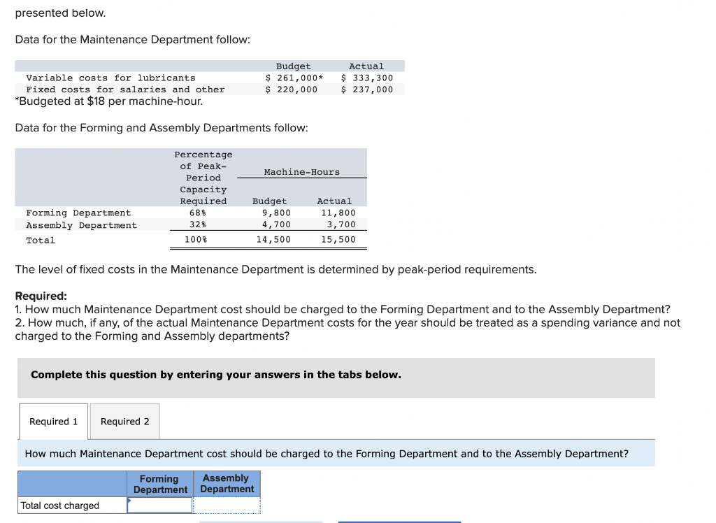
Task: Select the Required 1 tab
Action: (53, 421)
